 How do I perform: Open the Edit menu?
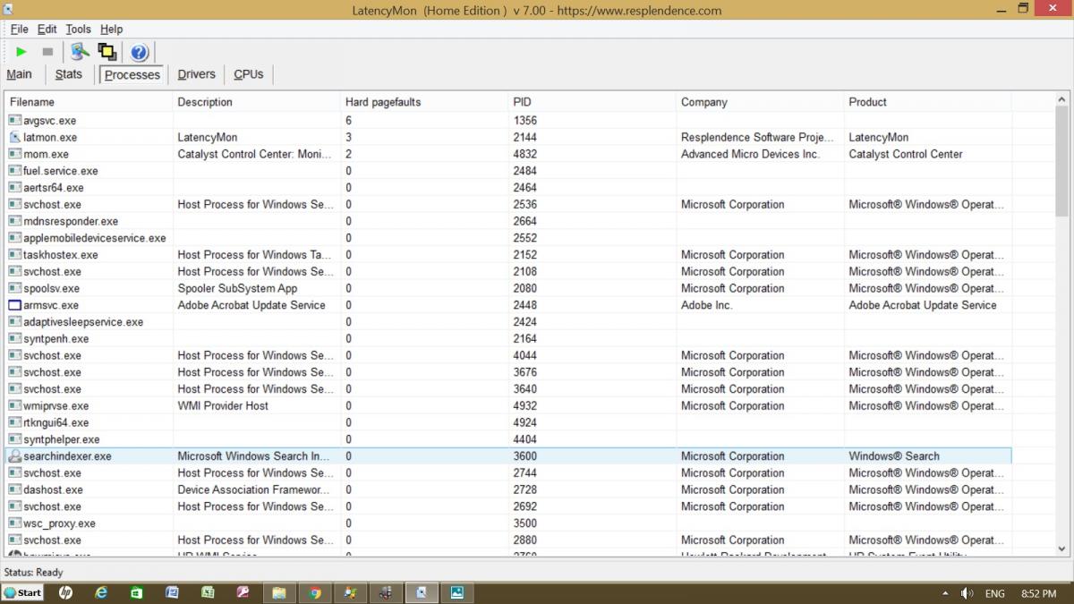pyautogui.click(x=47, y=30)
